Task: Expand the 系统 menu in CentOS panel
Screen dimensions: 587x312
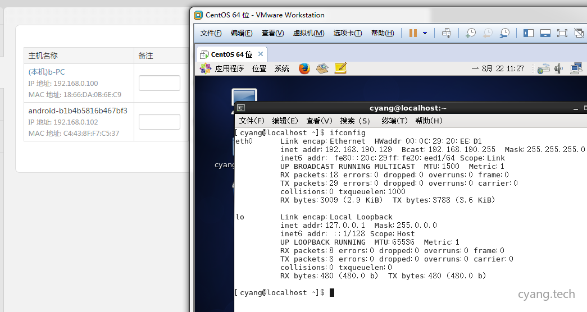Action: tap(281, 68)
